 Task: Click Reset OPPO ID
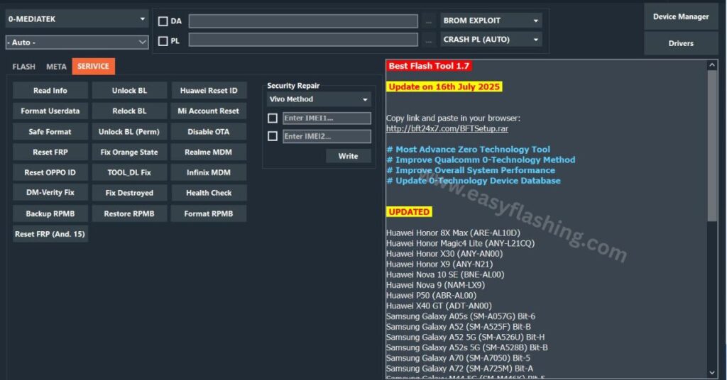pos(50,173)
